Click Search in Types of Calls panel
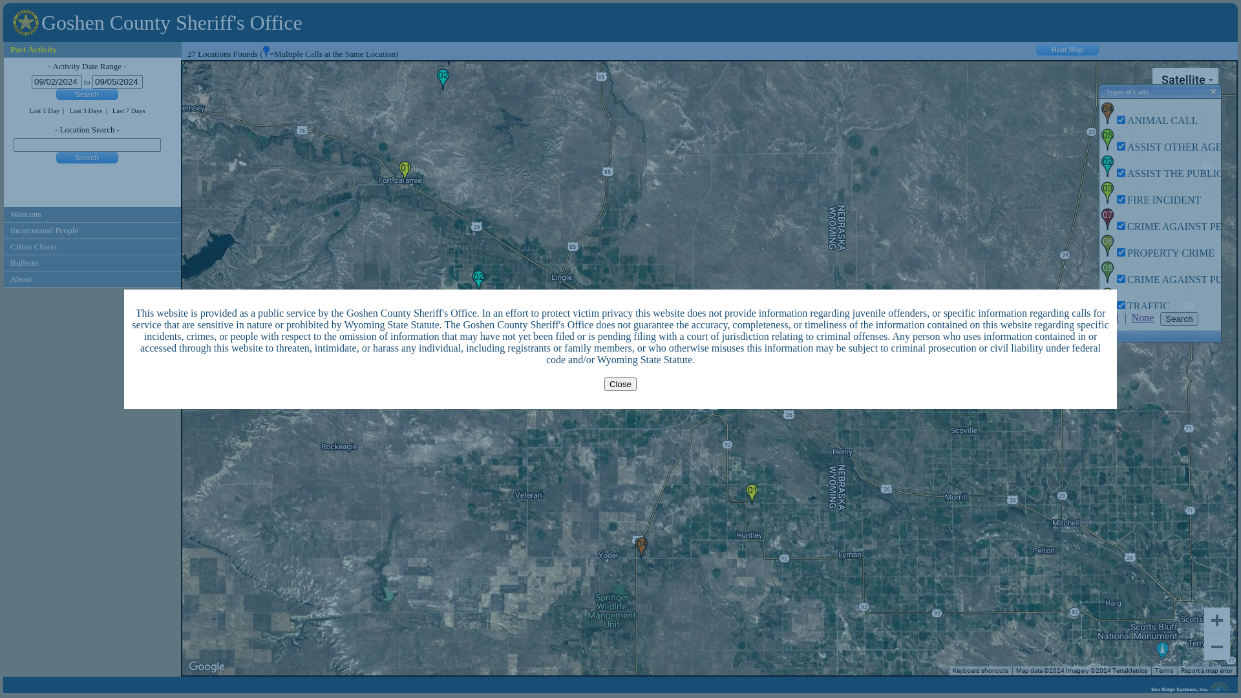Viewport: 1241px width, 698px height. (1179, 319)
